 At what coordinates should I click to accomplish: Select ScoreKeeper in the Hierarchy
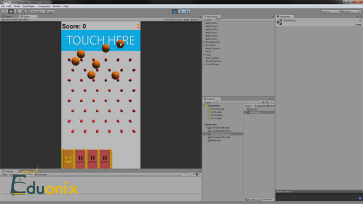coord(212,58)
